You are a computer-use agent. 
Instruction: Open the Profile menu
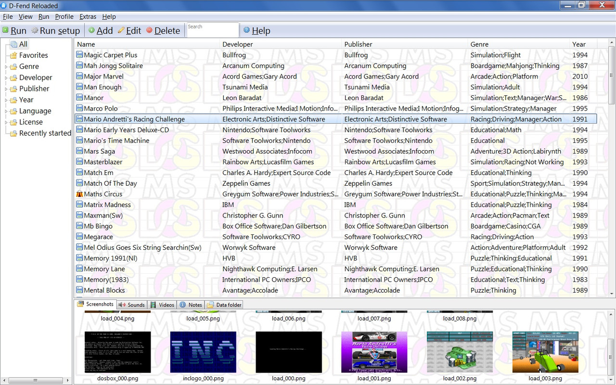click(64, 16)
